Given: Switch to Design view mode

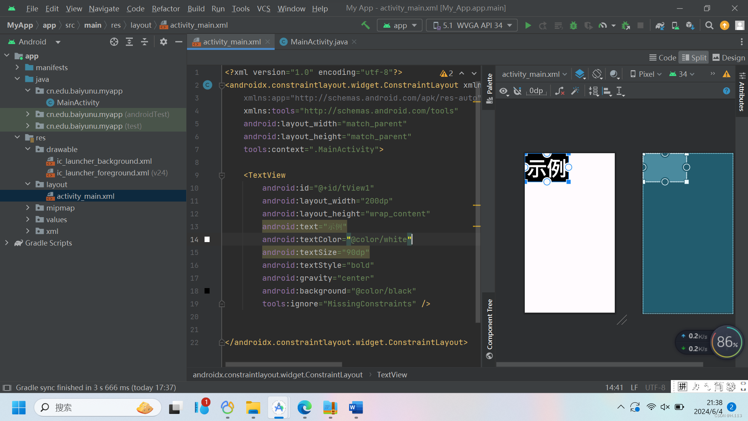Looking at the screenshot, I should coord(729,58).
